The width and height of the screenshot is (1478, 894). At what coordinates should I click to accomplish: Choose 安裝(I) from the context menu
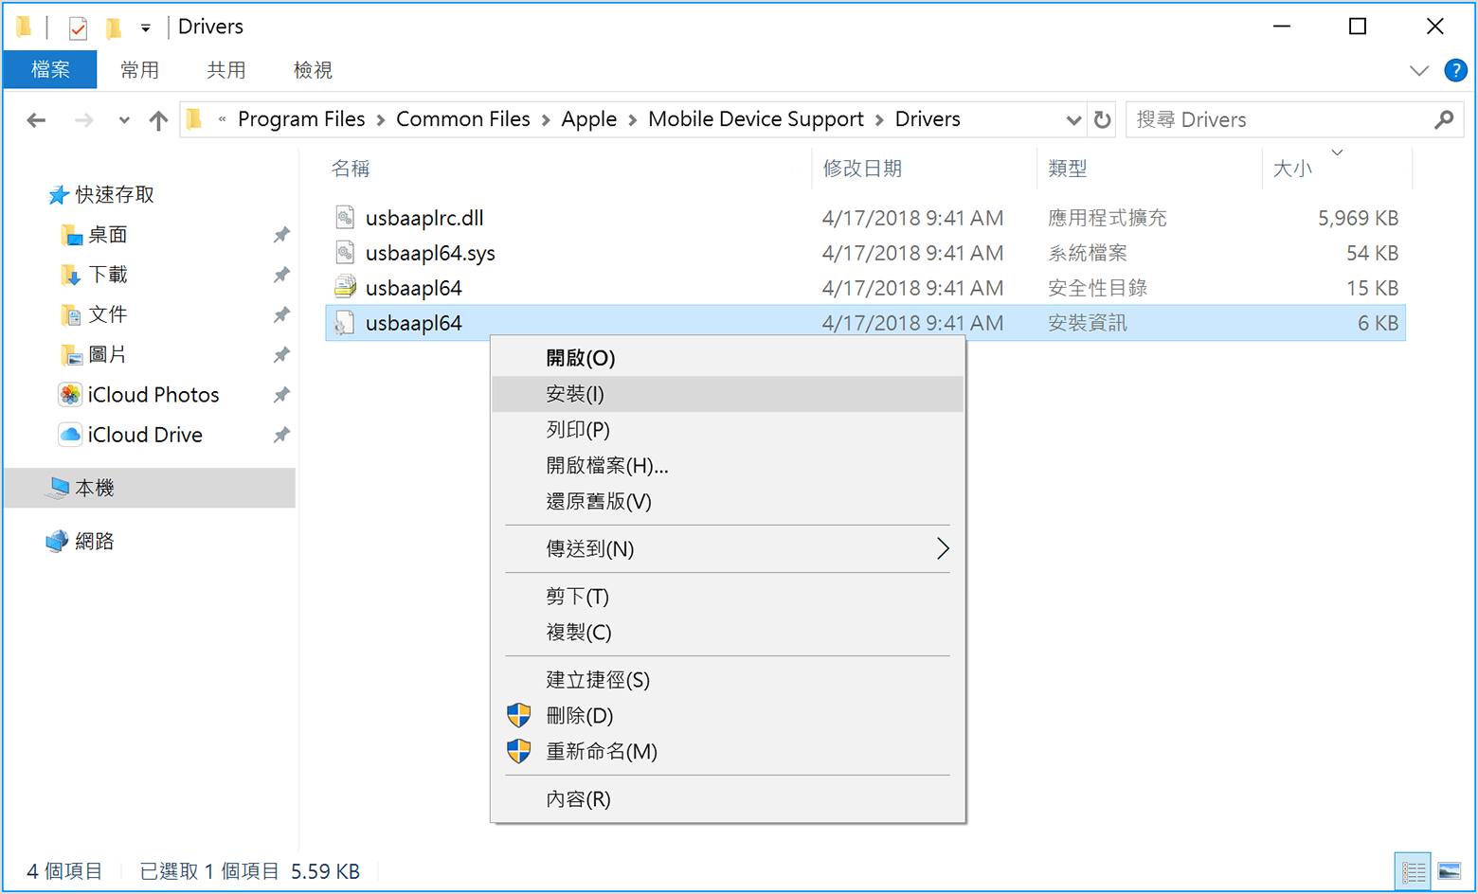click(x=728, y=394)
